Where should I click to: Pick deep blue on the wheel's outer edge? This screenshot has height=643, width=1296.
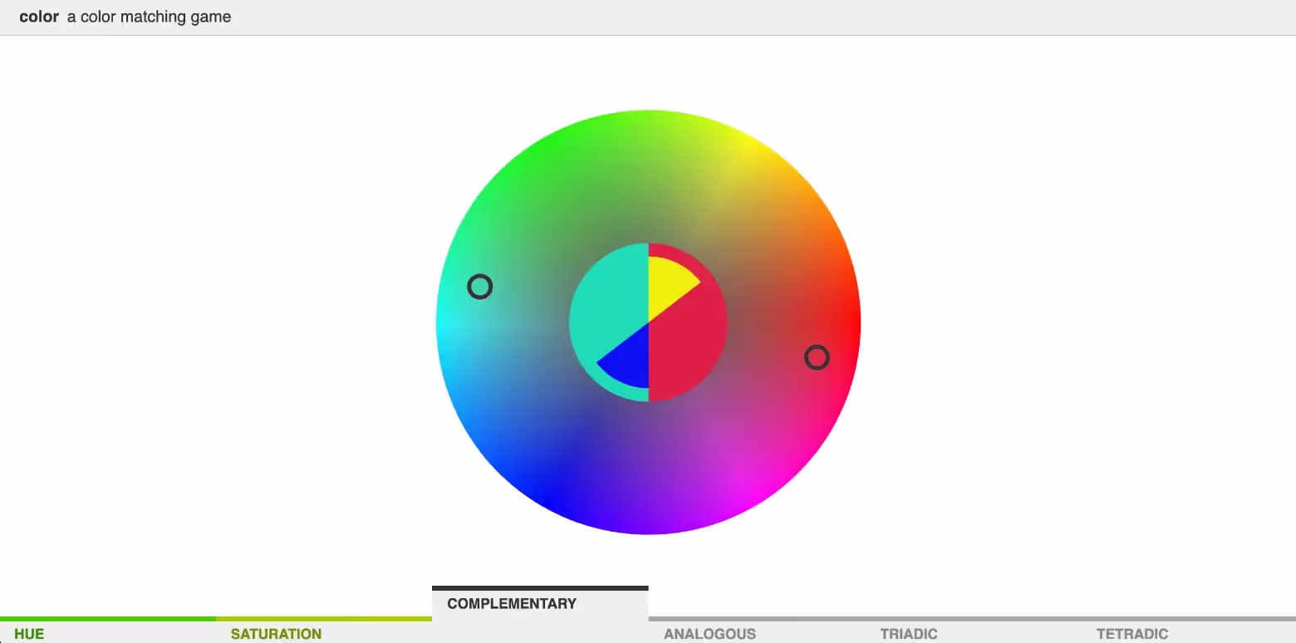548,498
